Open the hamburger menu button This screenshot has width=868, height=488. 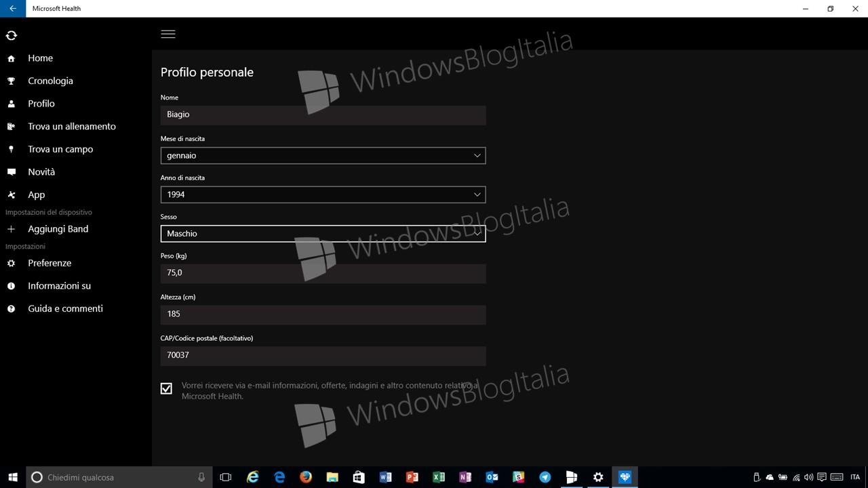168,34
